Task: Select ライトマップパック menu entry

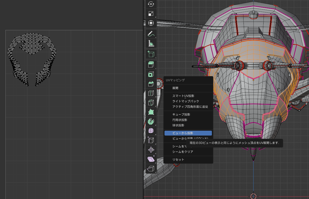Action: (186, 101)
